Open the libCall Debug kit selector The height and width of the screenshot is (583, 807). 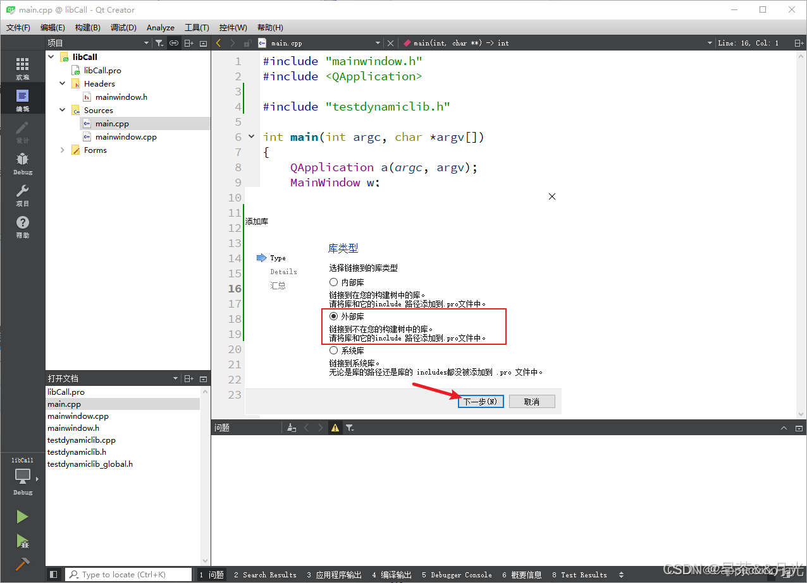click(23, 478)
